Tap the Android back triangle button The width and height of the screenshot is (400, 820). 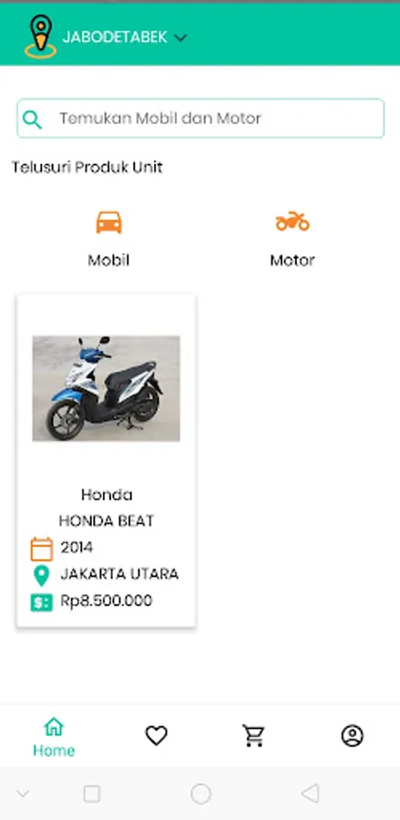[311, 794]
